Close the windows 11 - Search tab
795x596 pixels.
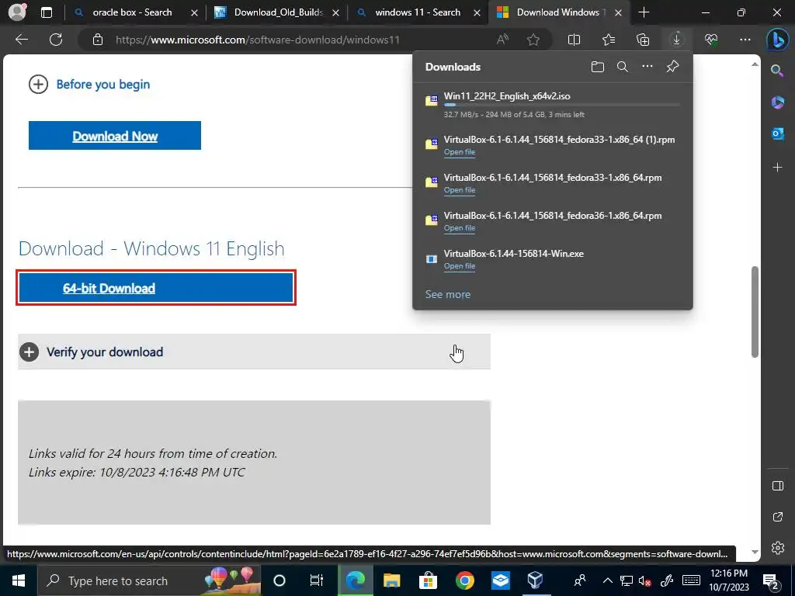pos(477,12)
